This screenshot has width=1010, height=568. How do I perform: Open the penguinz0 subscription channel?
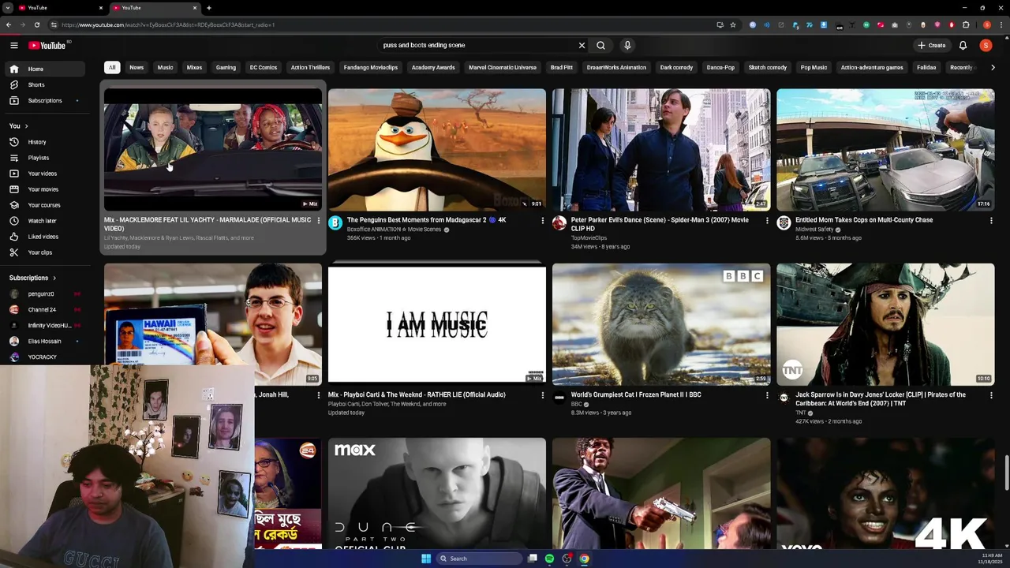(x=46, y=293)
